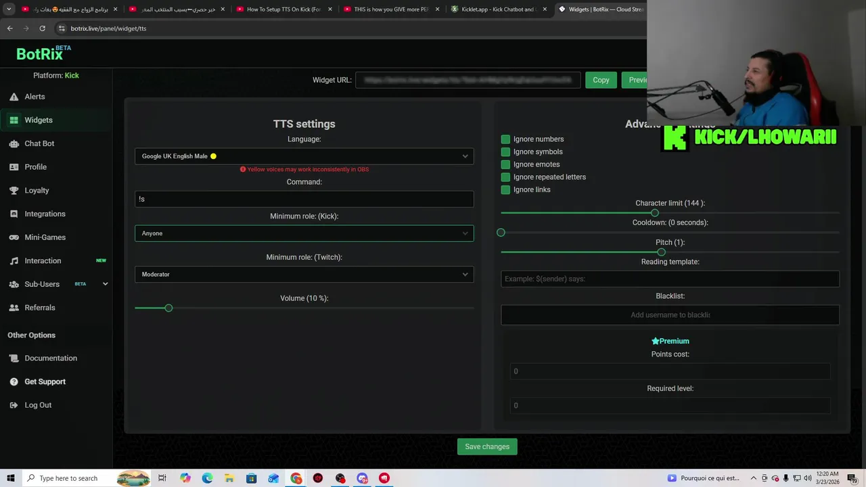Launch Microsoft Edge from taskbar
The image size is (866, 487).
(207, 478)
